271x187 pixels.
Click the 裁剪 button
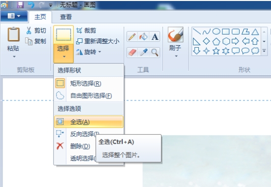[86, 31]
